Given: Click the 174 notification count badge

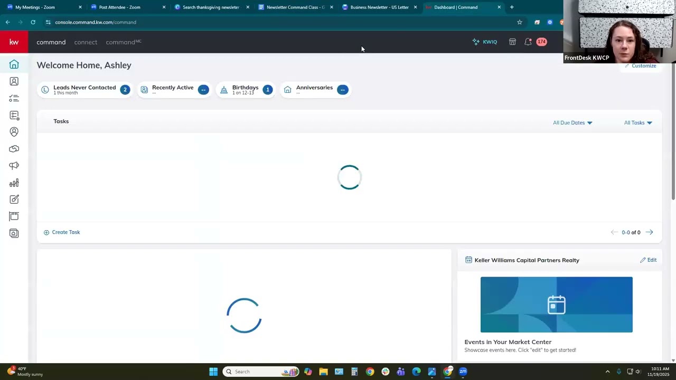Looking at the screenshot, I should tap(541, 42).
